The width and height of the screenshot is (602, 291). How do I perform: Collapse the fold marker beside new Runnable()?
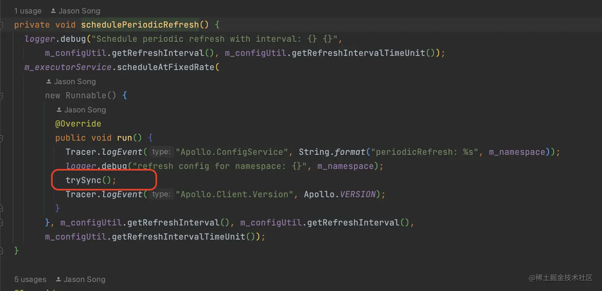point(2,96)
